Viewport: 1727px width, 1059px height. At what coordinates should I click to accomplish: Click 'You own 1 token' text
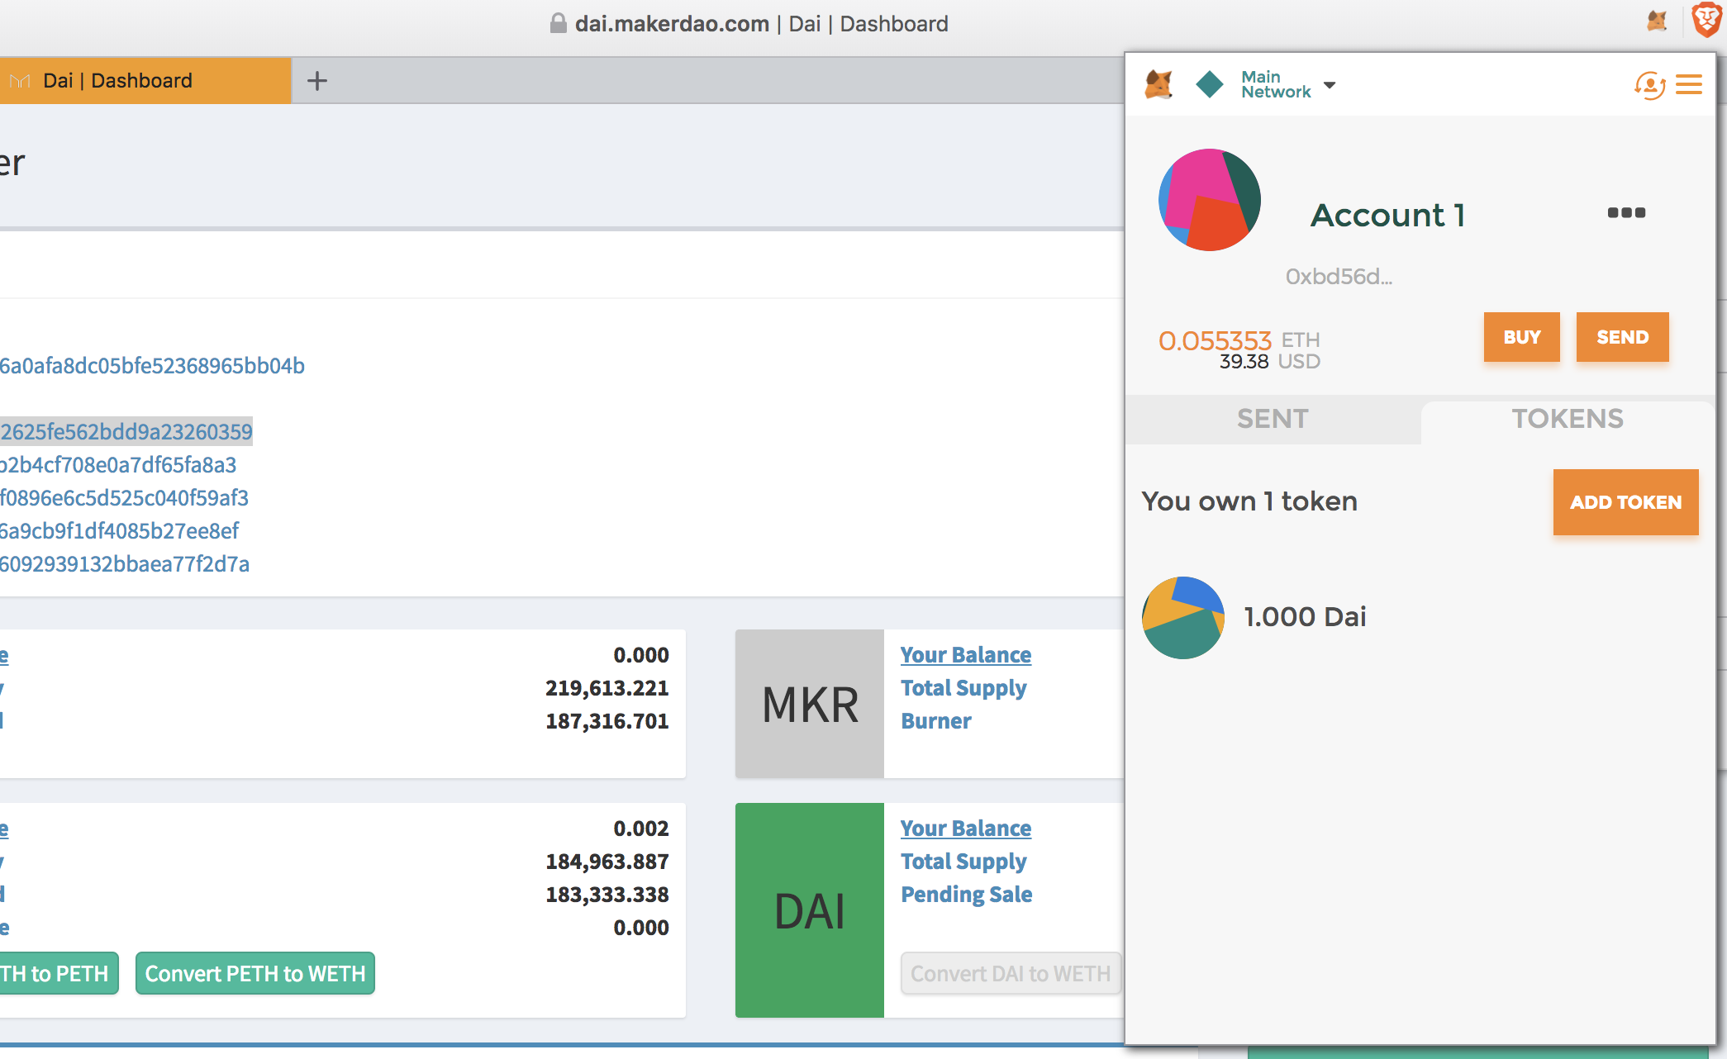(1249, 501)
